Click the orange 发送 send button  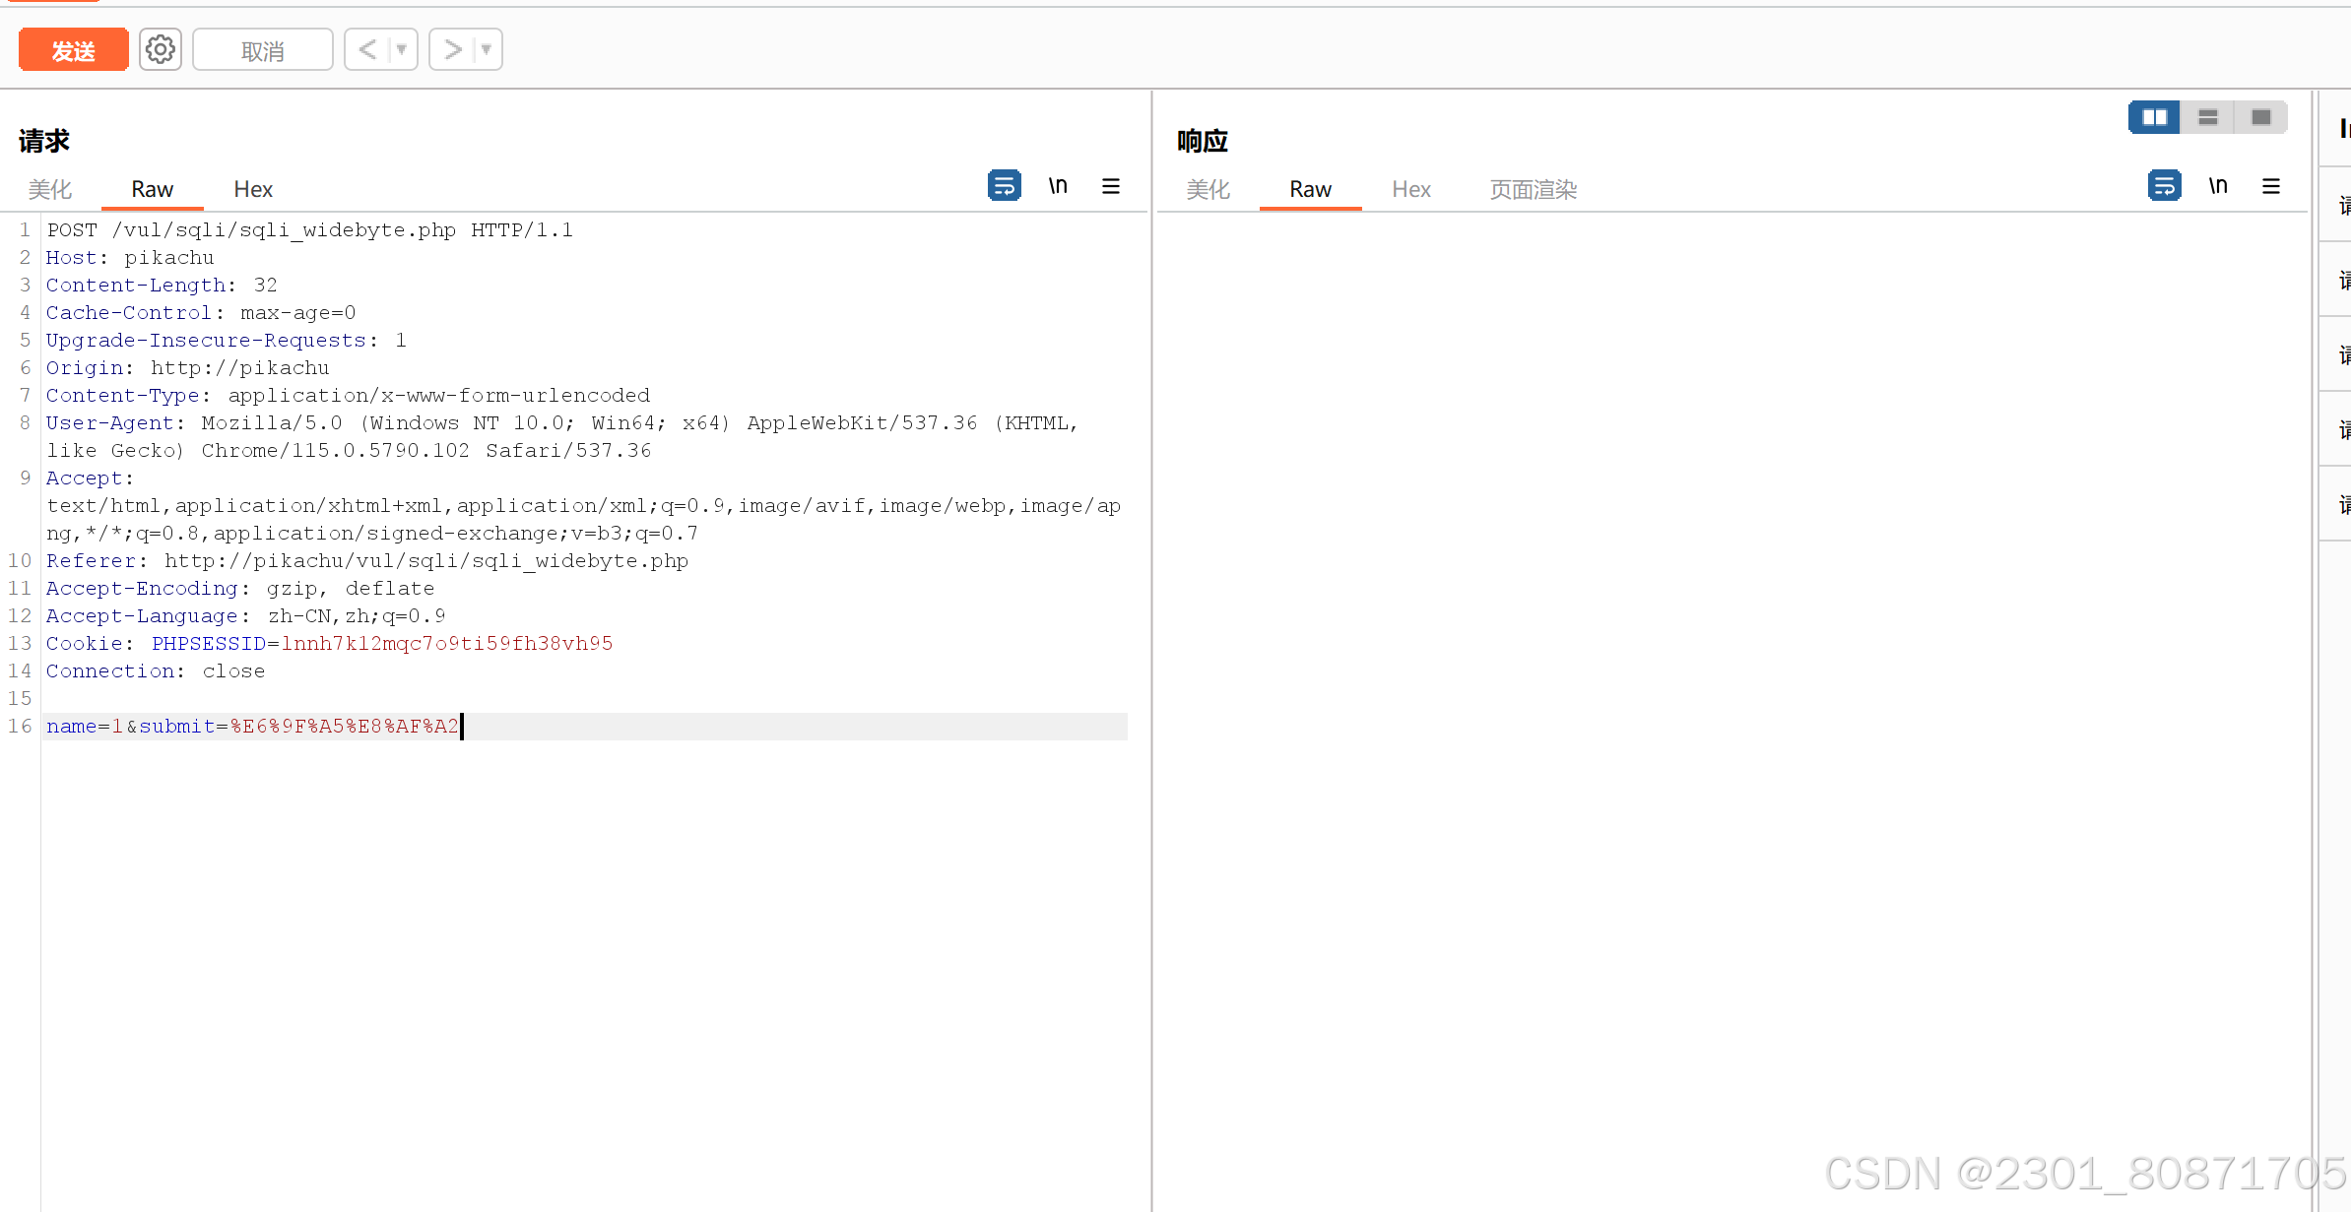[x=74, y=49]
